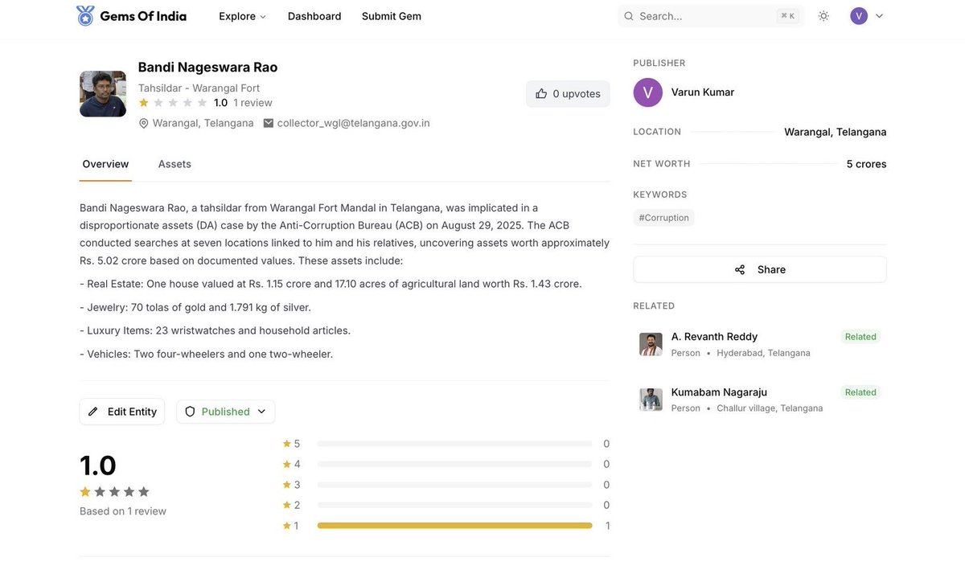
Task: Click the Tahsildar - Warangal Fort subtitle
Action: pyautogui.click(x=199, y=88)
